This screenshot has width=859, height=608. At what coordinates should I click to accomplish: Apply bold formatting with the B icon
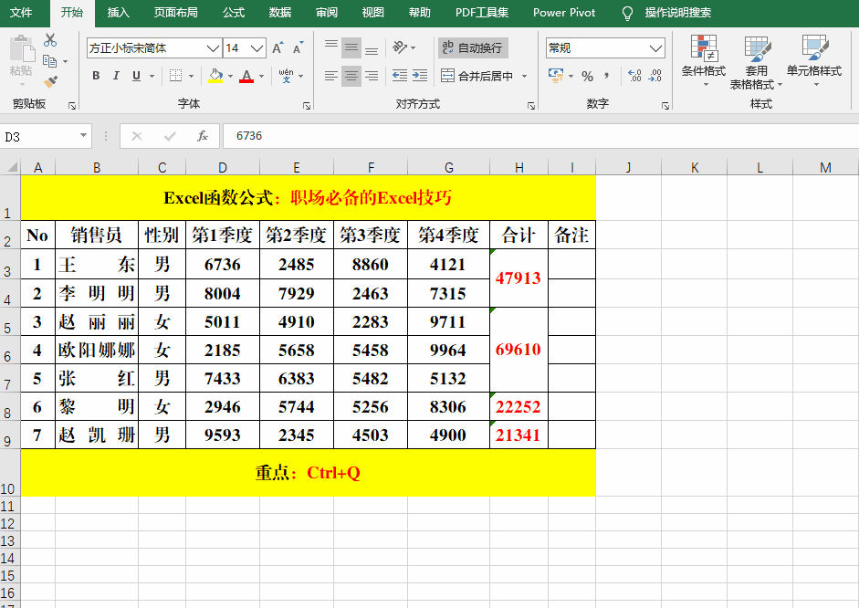click(x=95, y=76)
